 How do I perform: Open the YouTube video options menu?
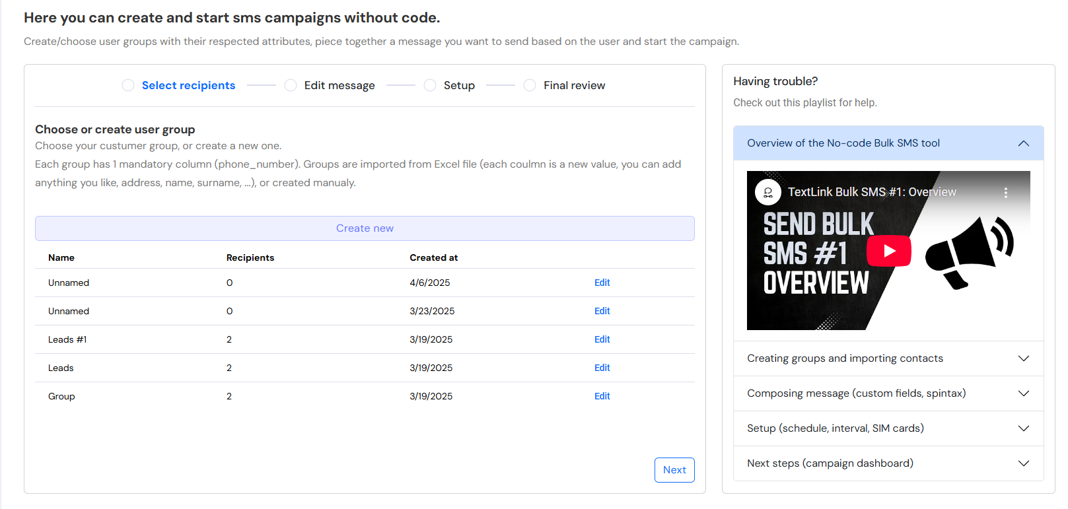pos(1005,193)
